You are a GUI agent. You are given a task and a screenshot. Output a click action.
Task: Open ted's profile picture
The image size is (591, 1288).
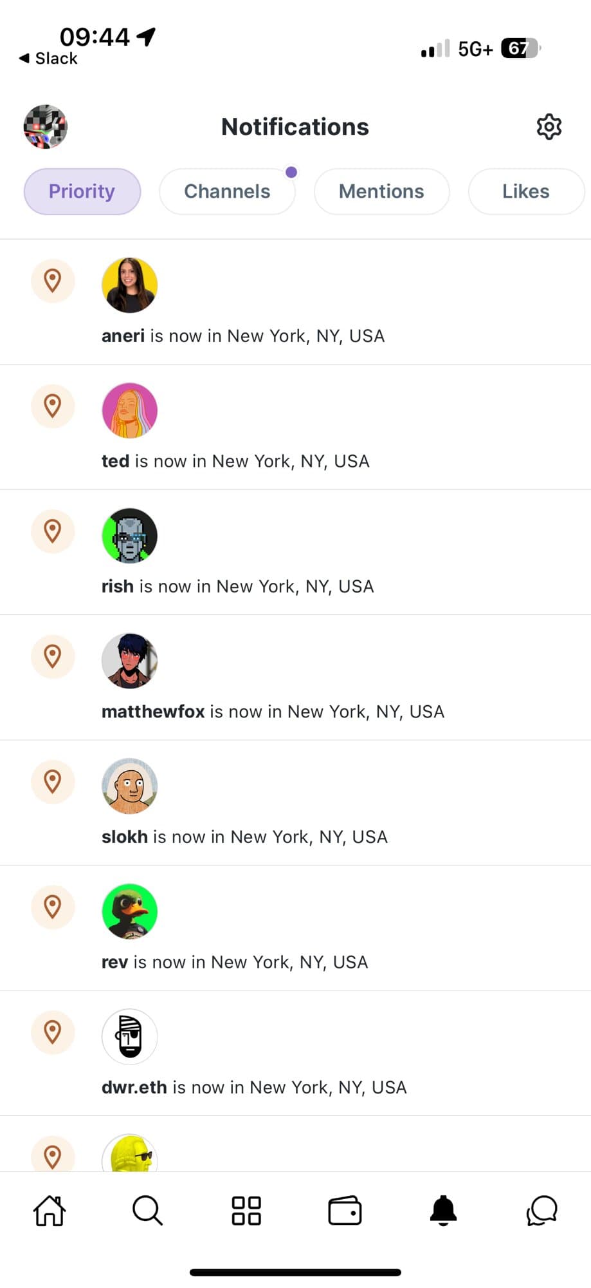point(130,411)
